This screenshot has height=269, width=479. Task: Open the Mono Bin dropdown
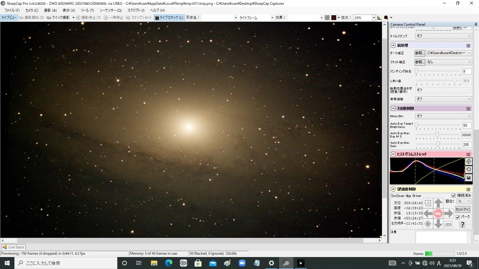click(443, 116)
